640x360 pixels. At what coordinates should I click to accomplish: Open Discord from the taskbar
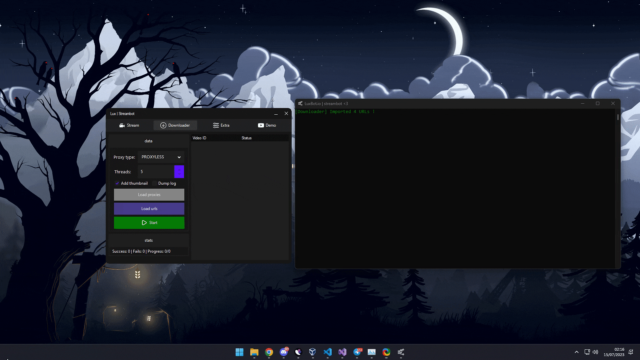point(284,352)
